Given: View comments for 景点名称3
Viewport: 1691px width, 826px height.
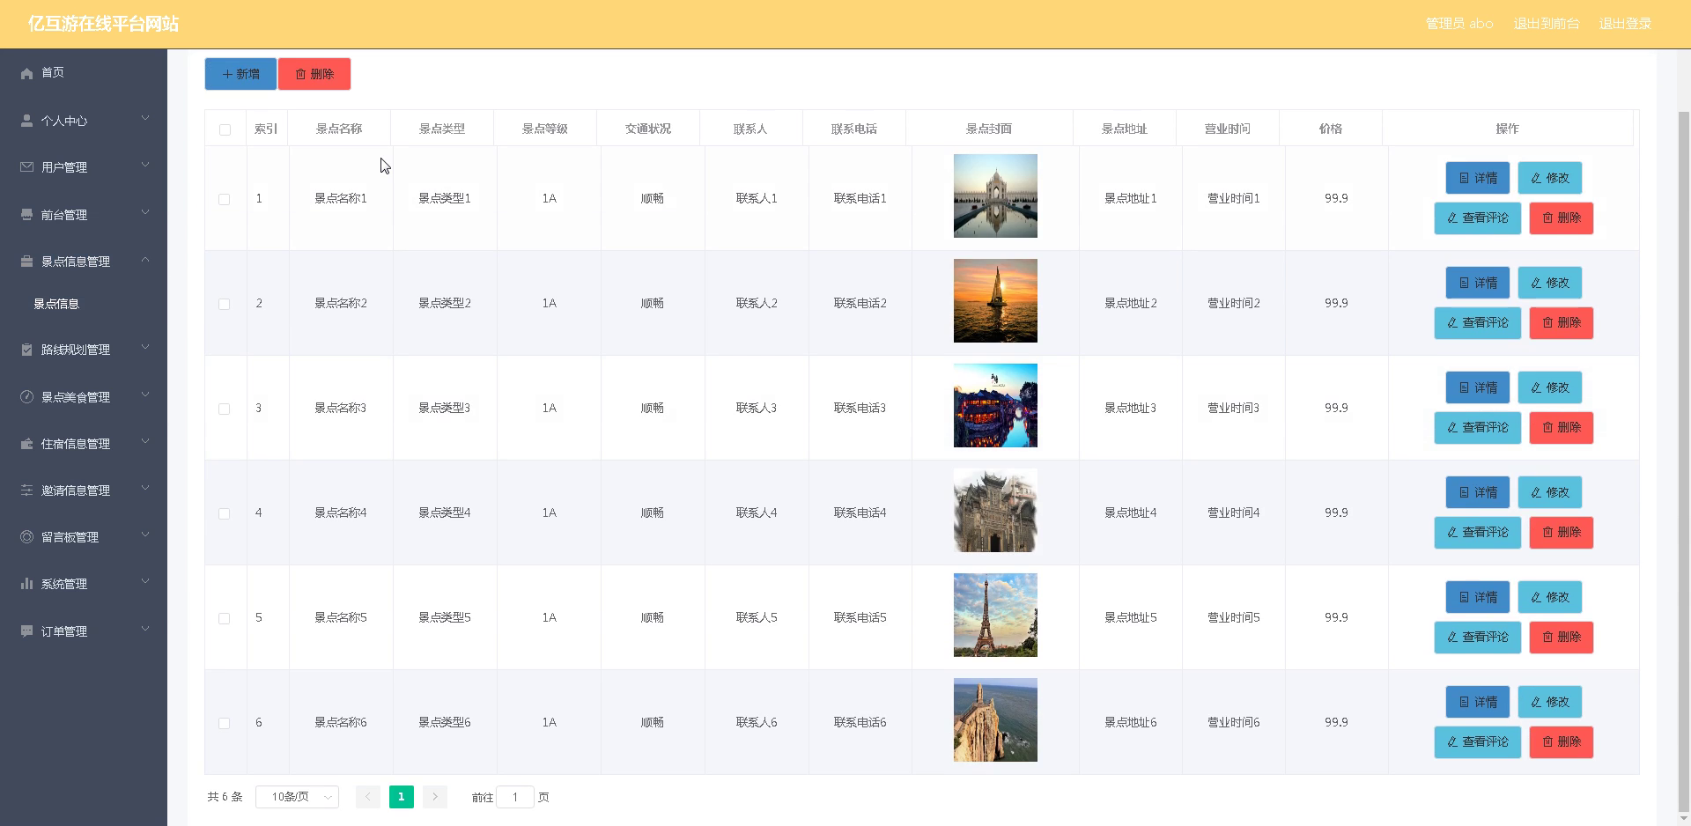Looking at the screenshot, I should point(1478,427).
